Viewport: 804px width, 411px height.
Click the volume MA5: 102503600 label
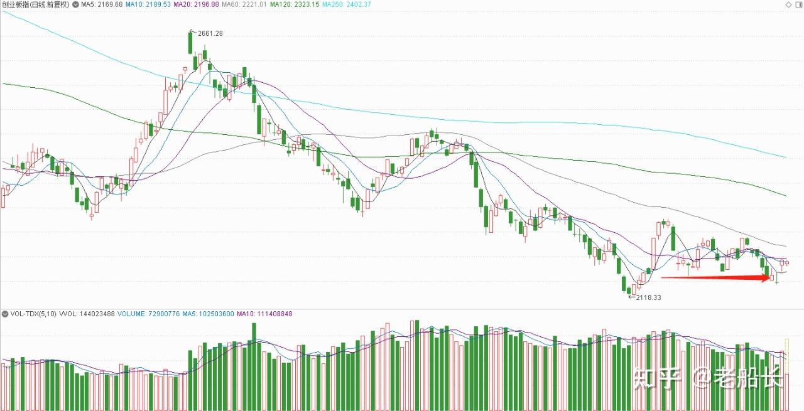tap(209, 313)
